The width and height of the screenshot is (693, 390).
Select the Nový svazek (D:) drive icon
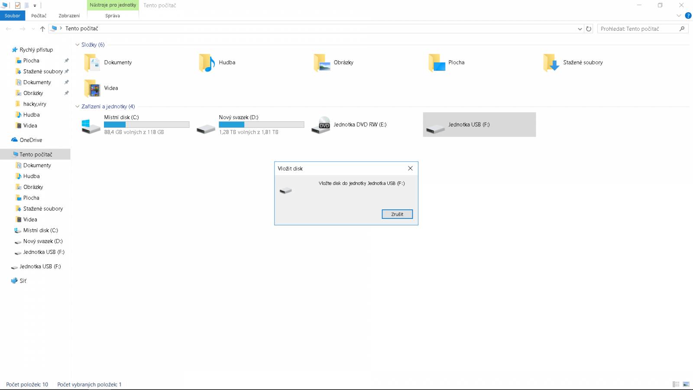point(206,129)
